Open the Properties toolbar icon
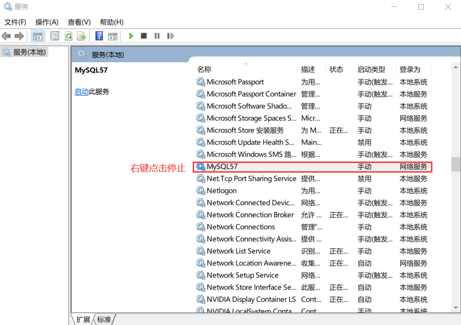This screenshot has width=461, height=325. pyautogui.click(x=55, y=36)
